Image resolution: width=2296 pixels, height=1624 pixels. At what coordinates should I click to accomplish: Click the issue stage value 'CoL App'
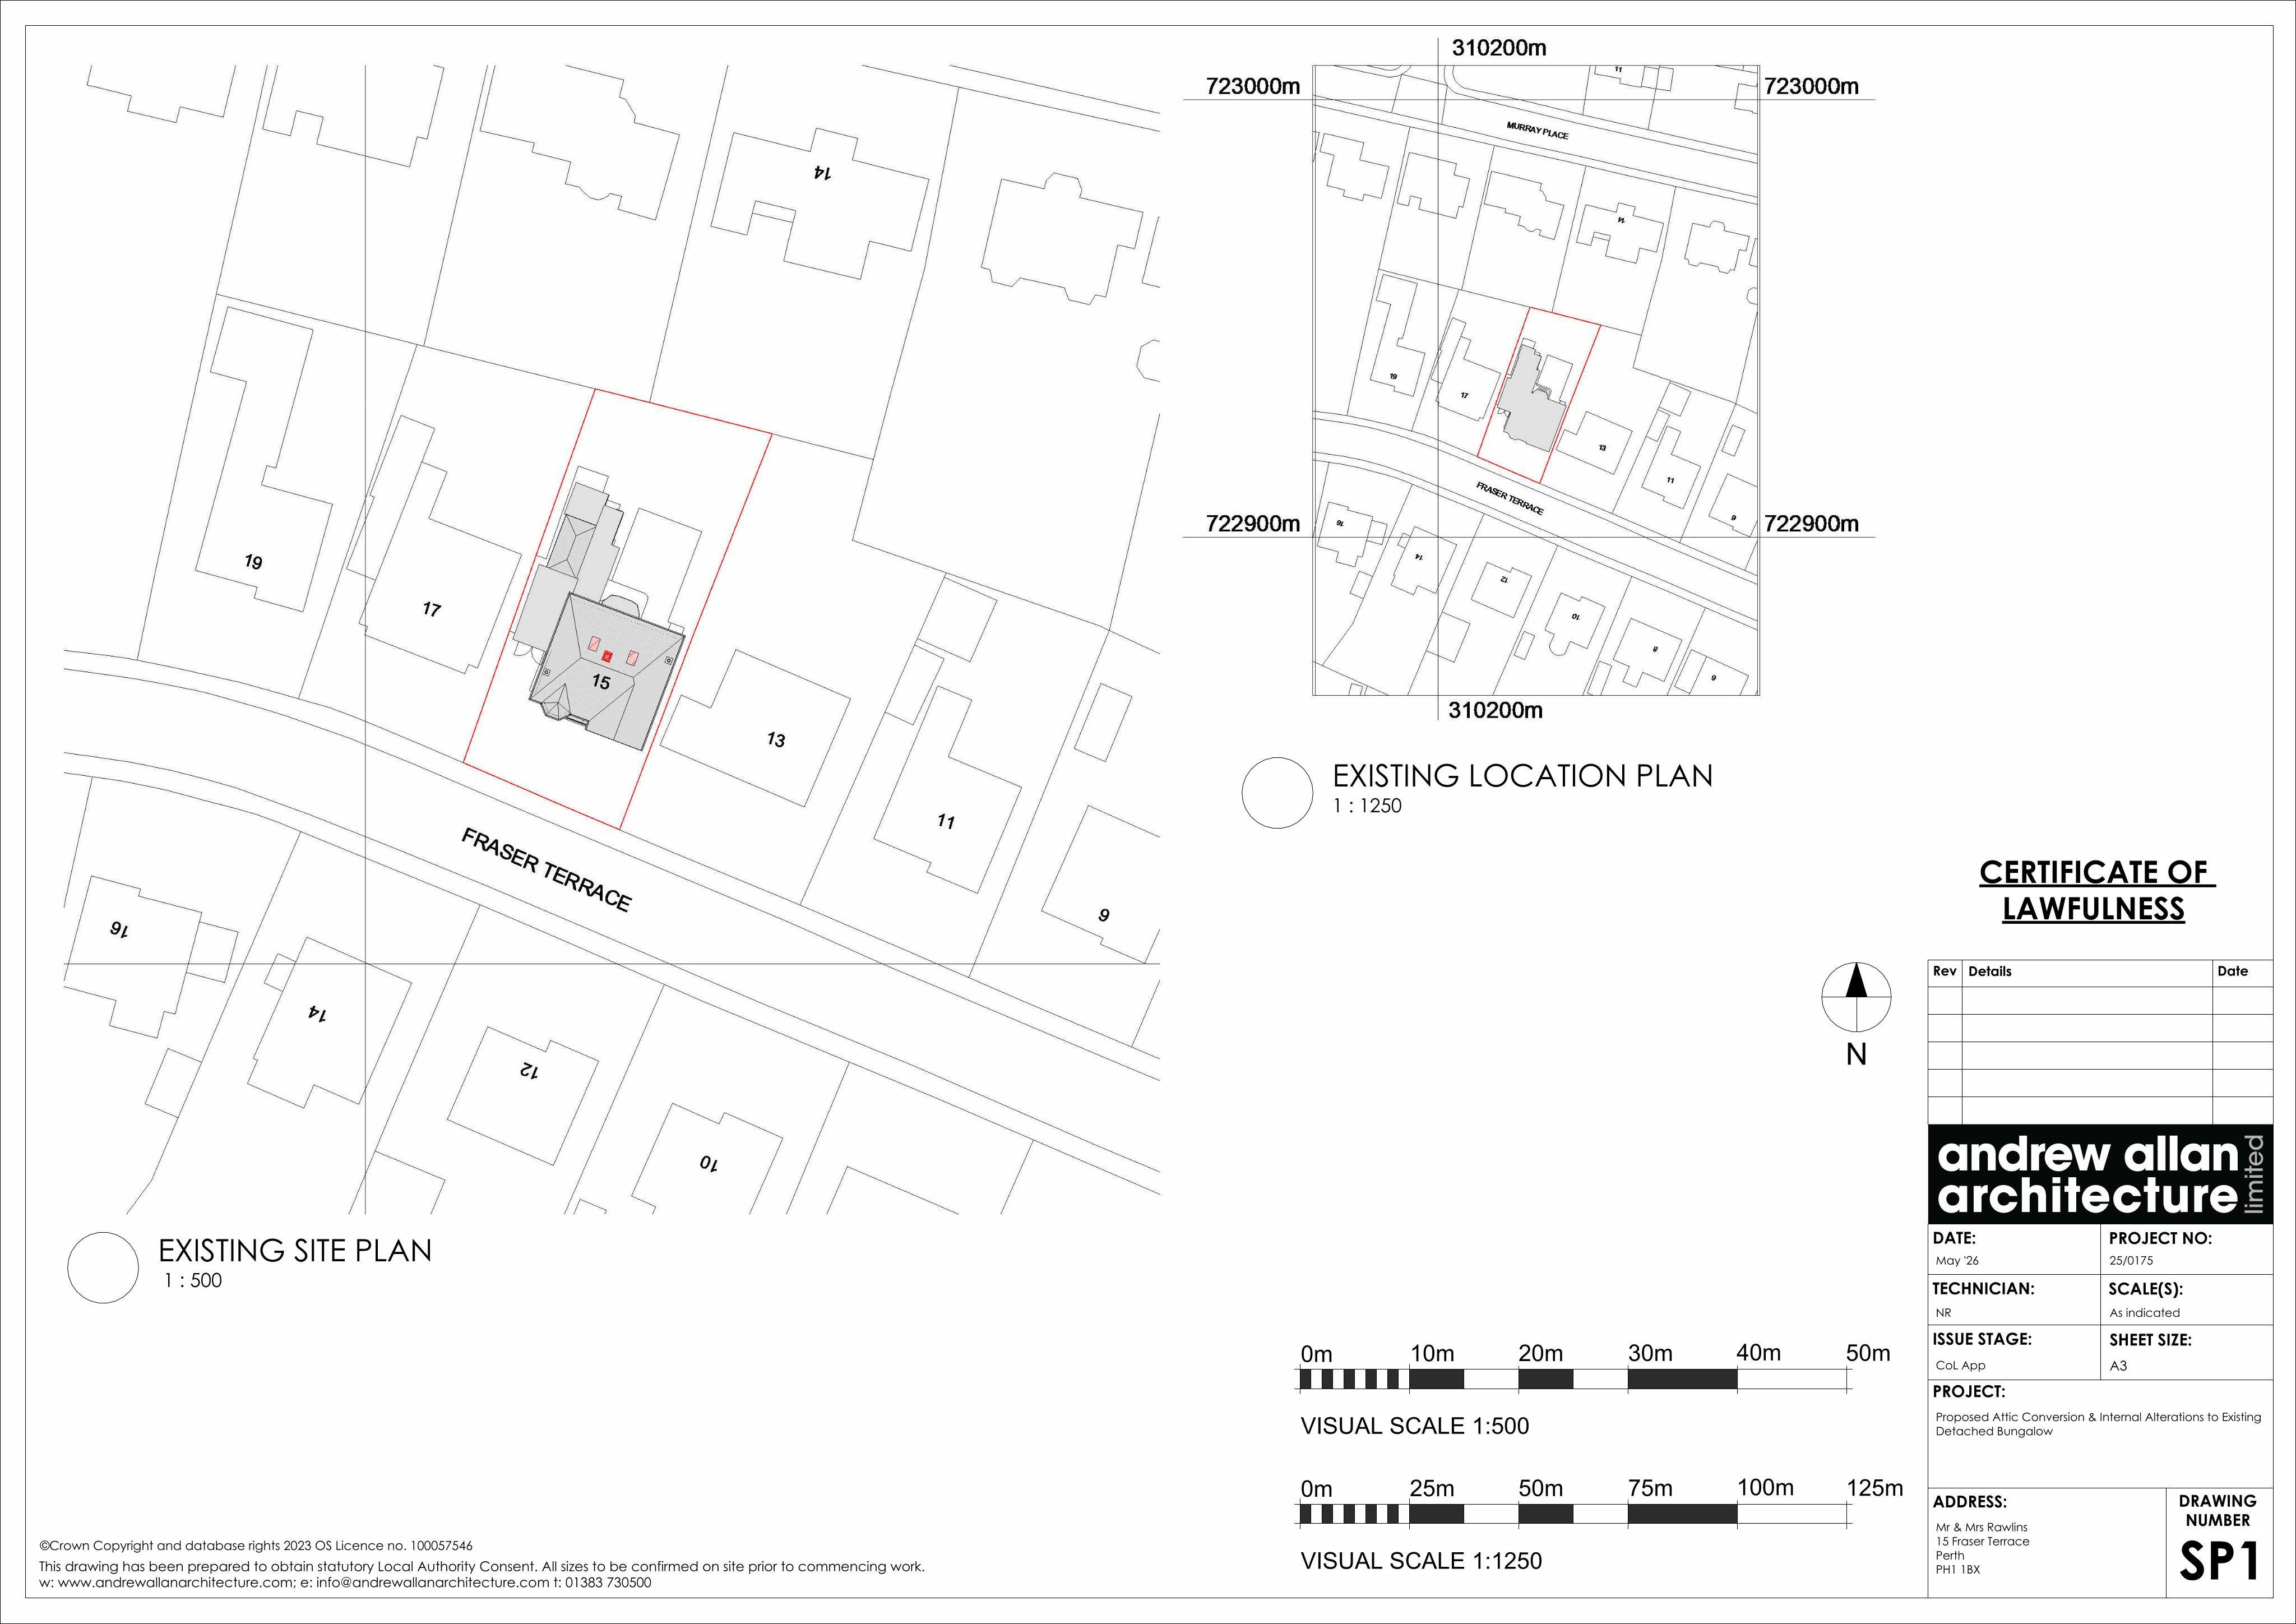pos(1960,1365)
